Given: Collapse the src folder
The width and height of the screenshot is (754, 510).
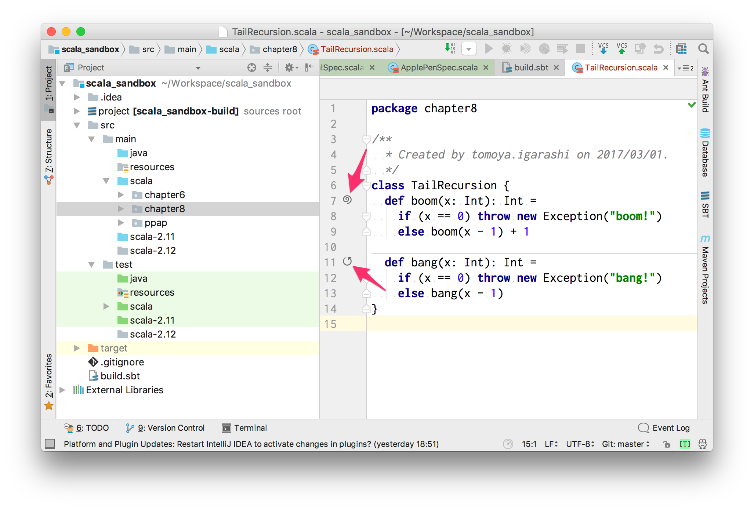Looking at the screenshot, I should point(77,125).
